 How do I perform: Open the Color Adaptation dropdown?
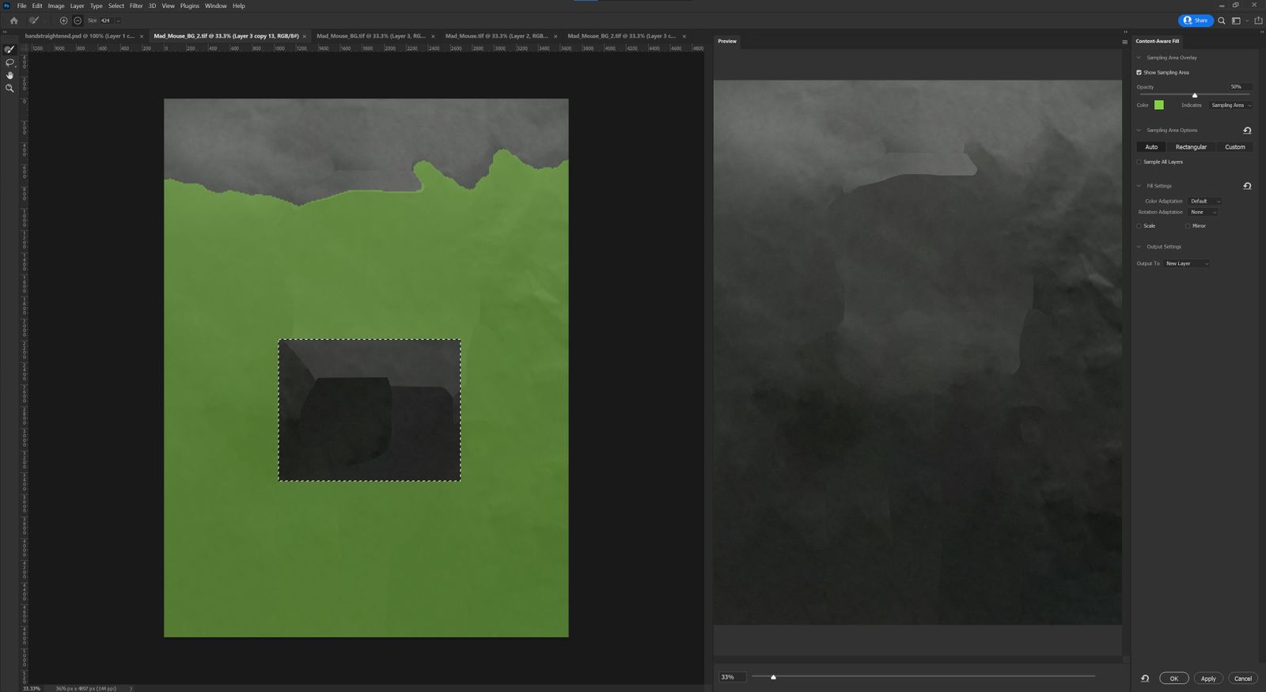1205,201
